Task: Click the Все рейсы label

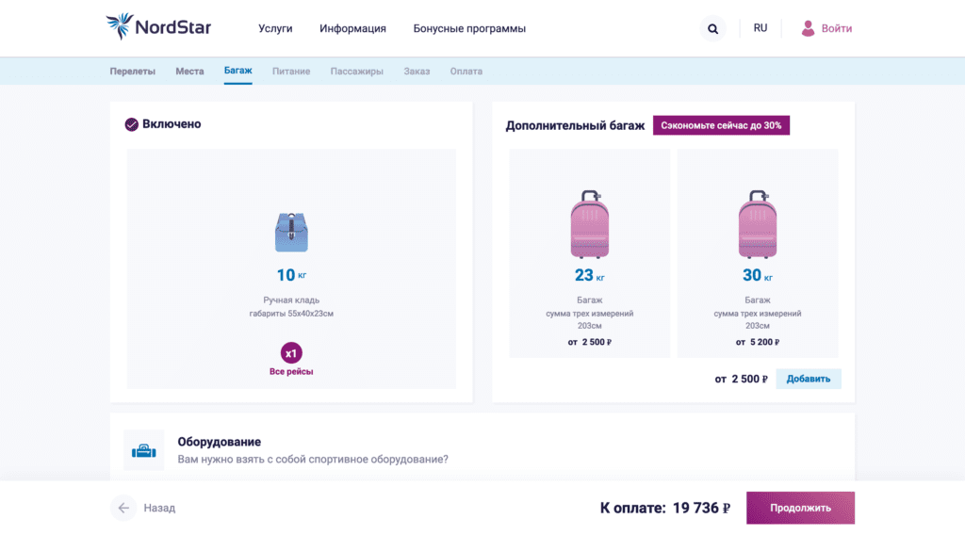Action: pyautogui.click(x=291, y=371)
